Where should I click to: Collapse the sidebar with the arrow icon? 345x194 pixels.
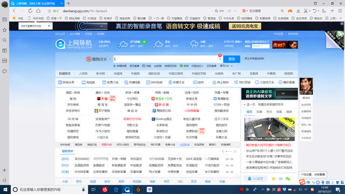click(4, 181)
